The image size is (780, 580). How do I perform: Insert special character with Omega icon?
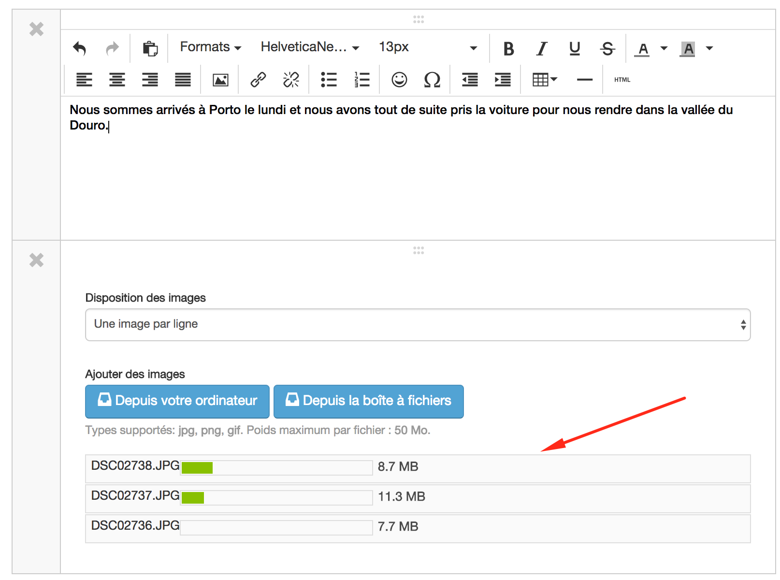tap(432, 80)
